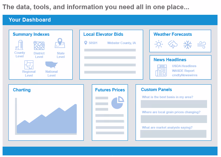The image size is (221, 157).
Task: Click the News Headlines heading
Action: pos(170,60)
